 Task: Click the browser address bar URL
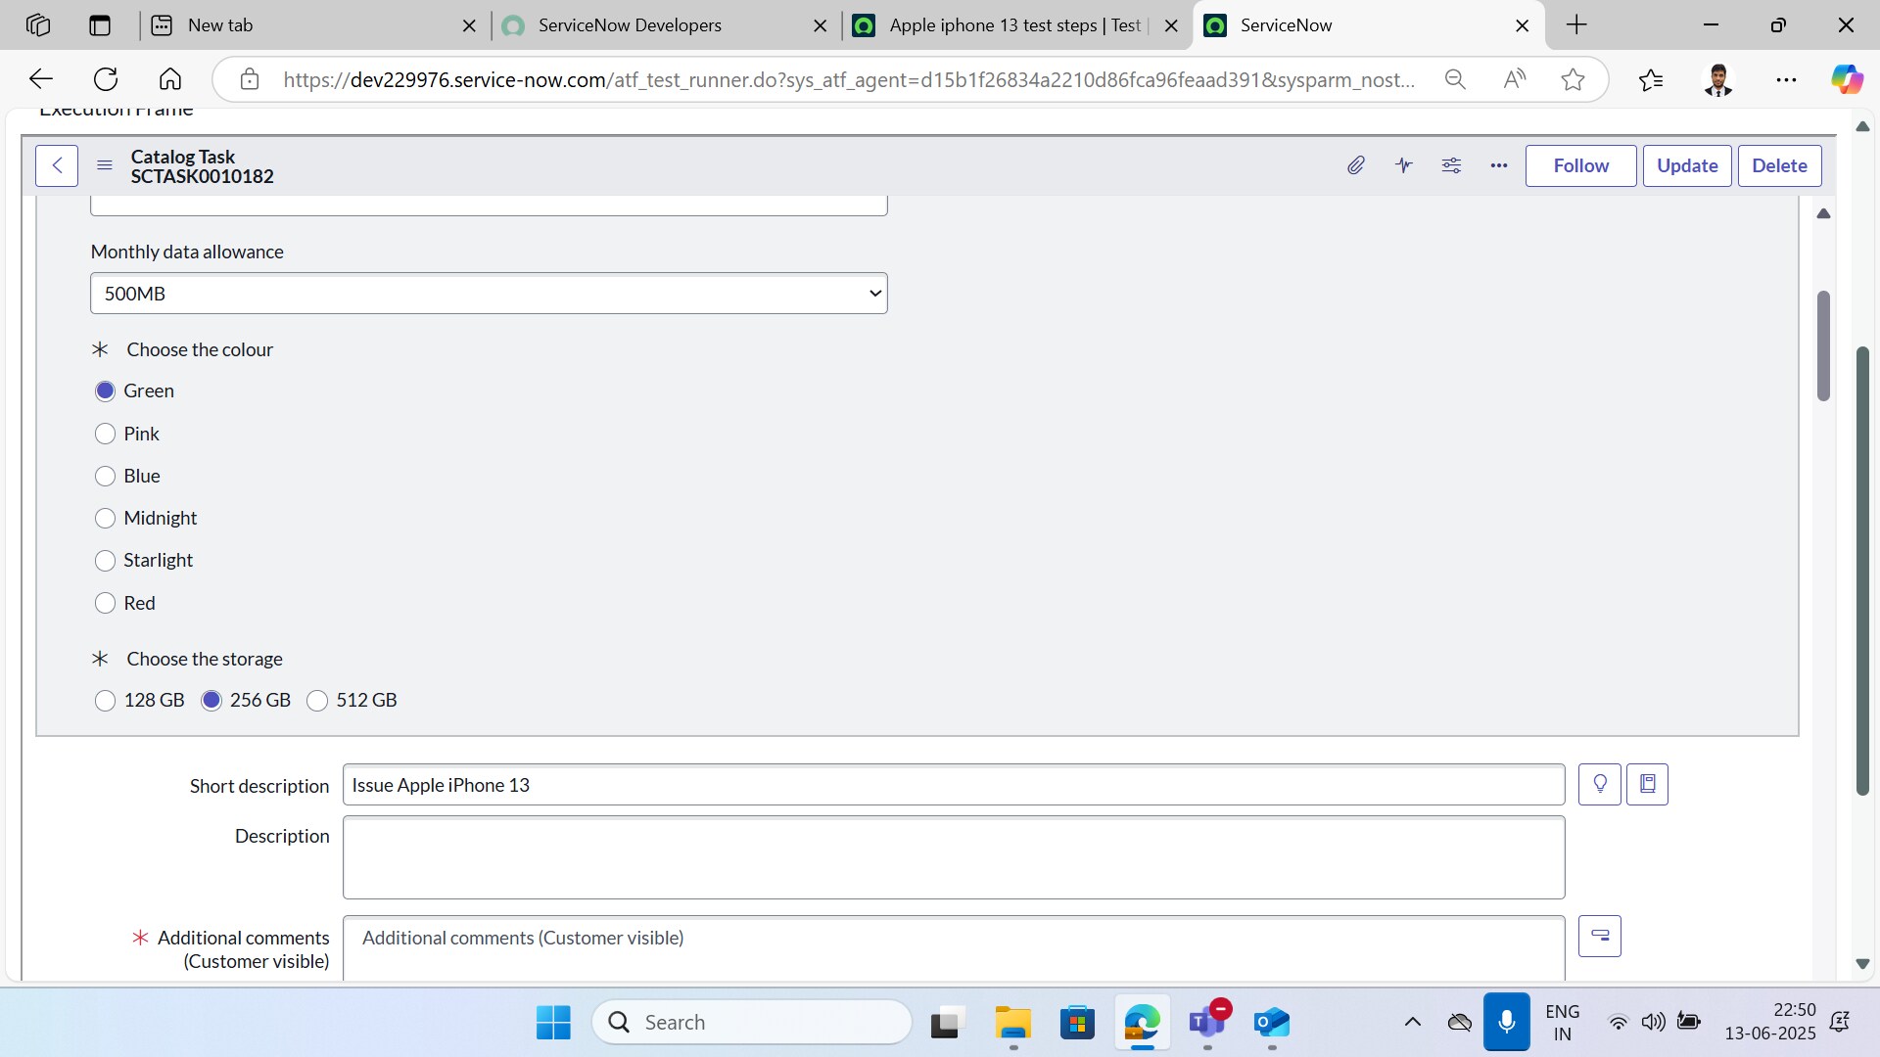[848, 79]
